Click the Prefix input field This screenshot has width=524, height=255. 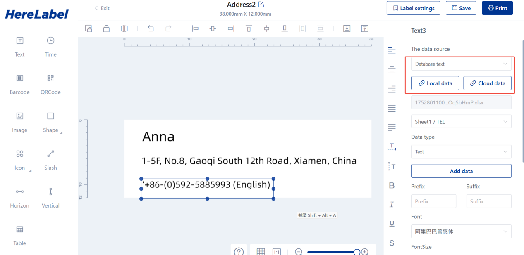click(433, 201)
